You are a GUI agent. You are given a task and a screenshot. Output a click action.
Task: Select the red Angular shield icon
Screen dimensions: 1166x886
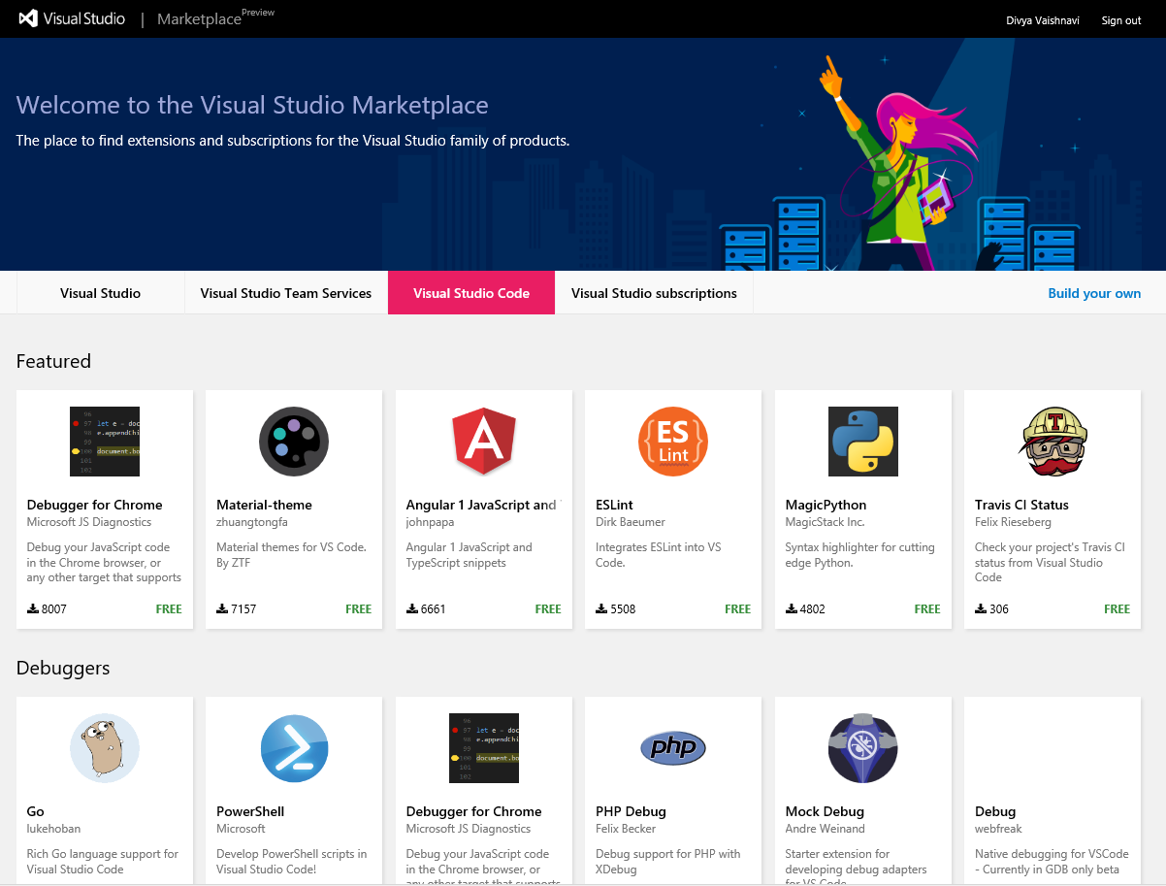484,442
